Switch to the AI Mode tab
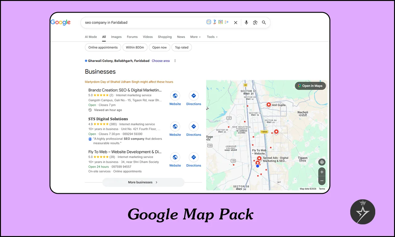This screenshot has width=395, height=237. [x=91, y=37]
